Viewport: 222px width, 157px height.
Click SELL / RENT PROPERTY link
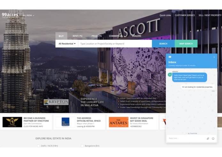click(x=210, y=15)
